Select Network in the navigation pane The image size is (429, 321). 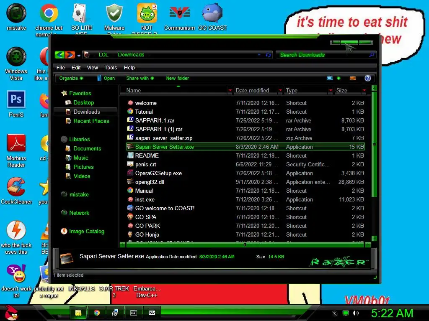(79, 213)
